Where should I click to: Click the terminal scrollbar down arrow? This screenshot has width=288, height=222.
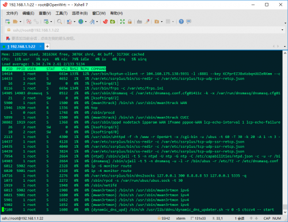point(285,212)
